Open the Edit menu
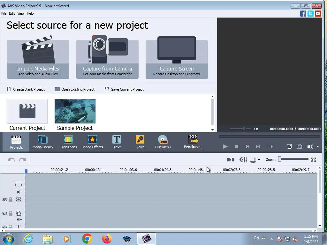This screenshot has height=245, width=327. 12,13
